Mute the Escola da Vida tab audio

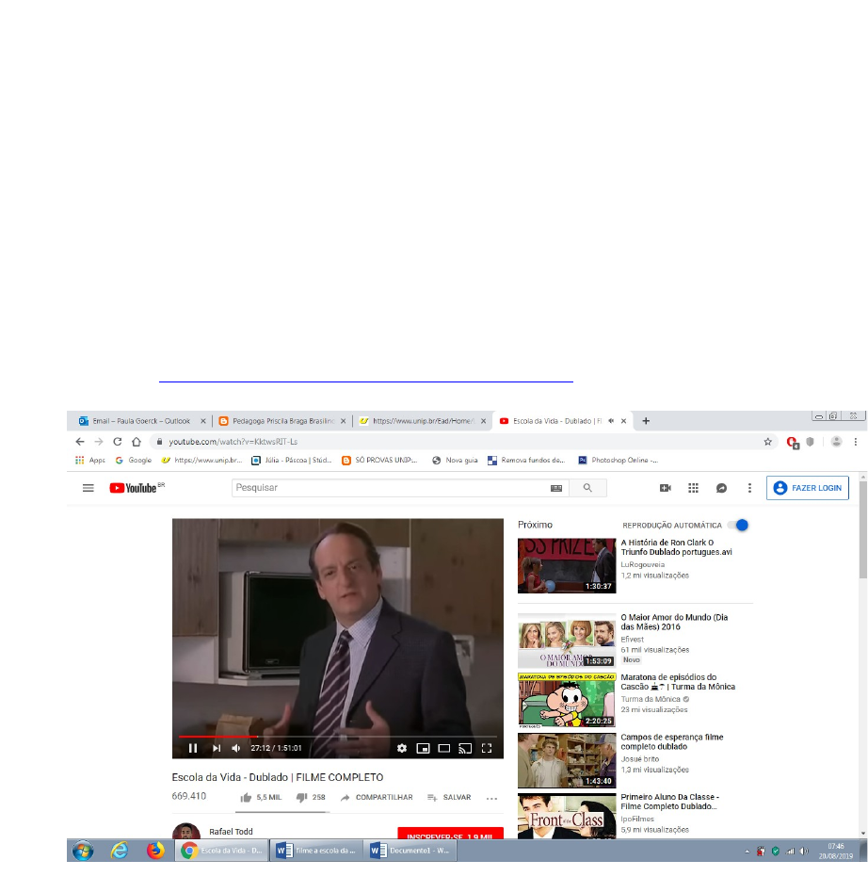pos(611,421)
